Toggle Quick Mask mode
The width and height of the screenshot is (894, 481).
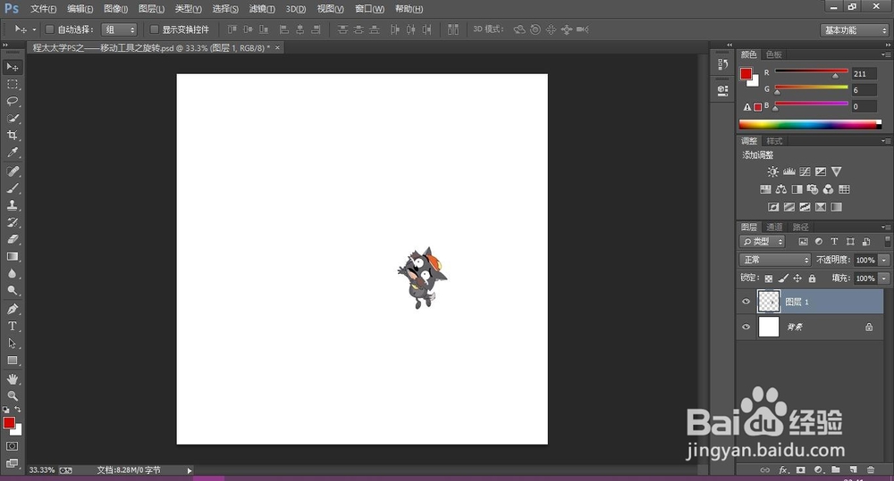pos(12,446)
